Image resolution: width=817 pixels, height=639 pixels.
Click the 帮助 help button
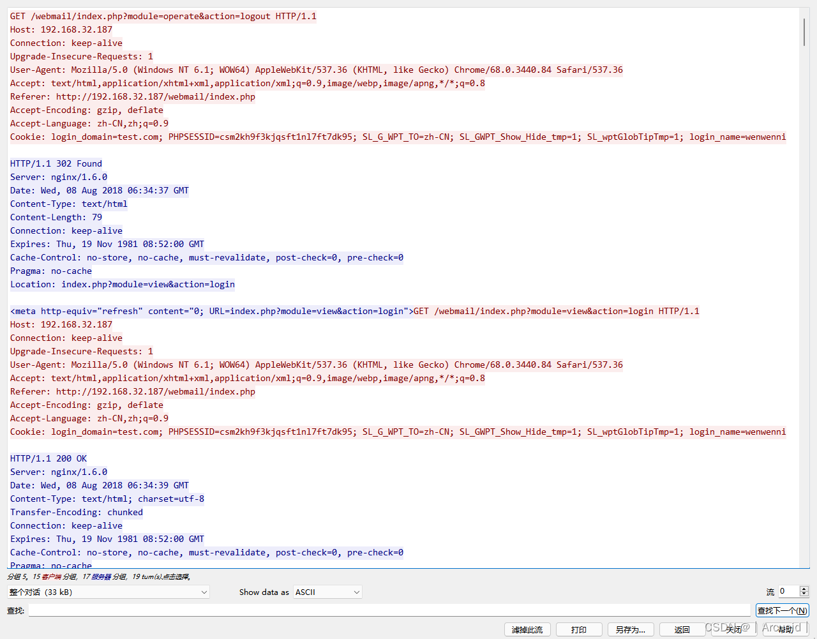point(786,629)
